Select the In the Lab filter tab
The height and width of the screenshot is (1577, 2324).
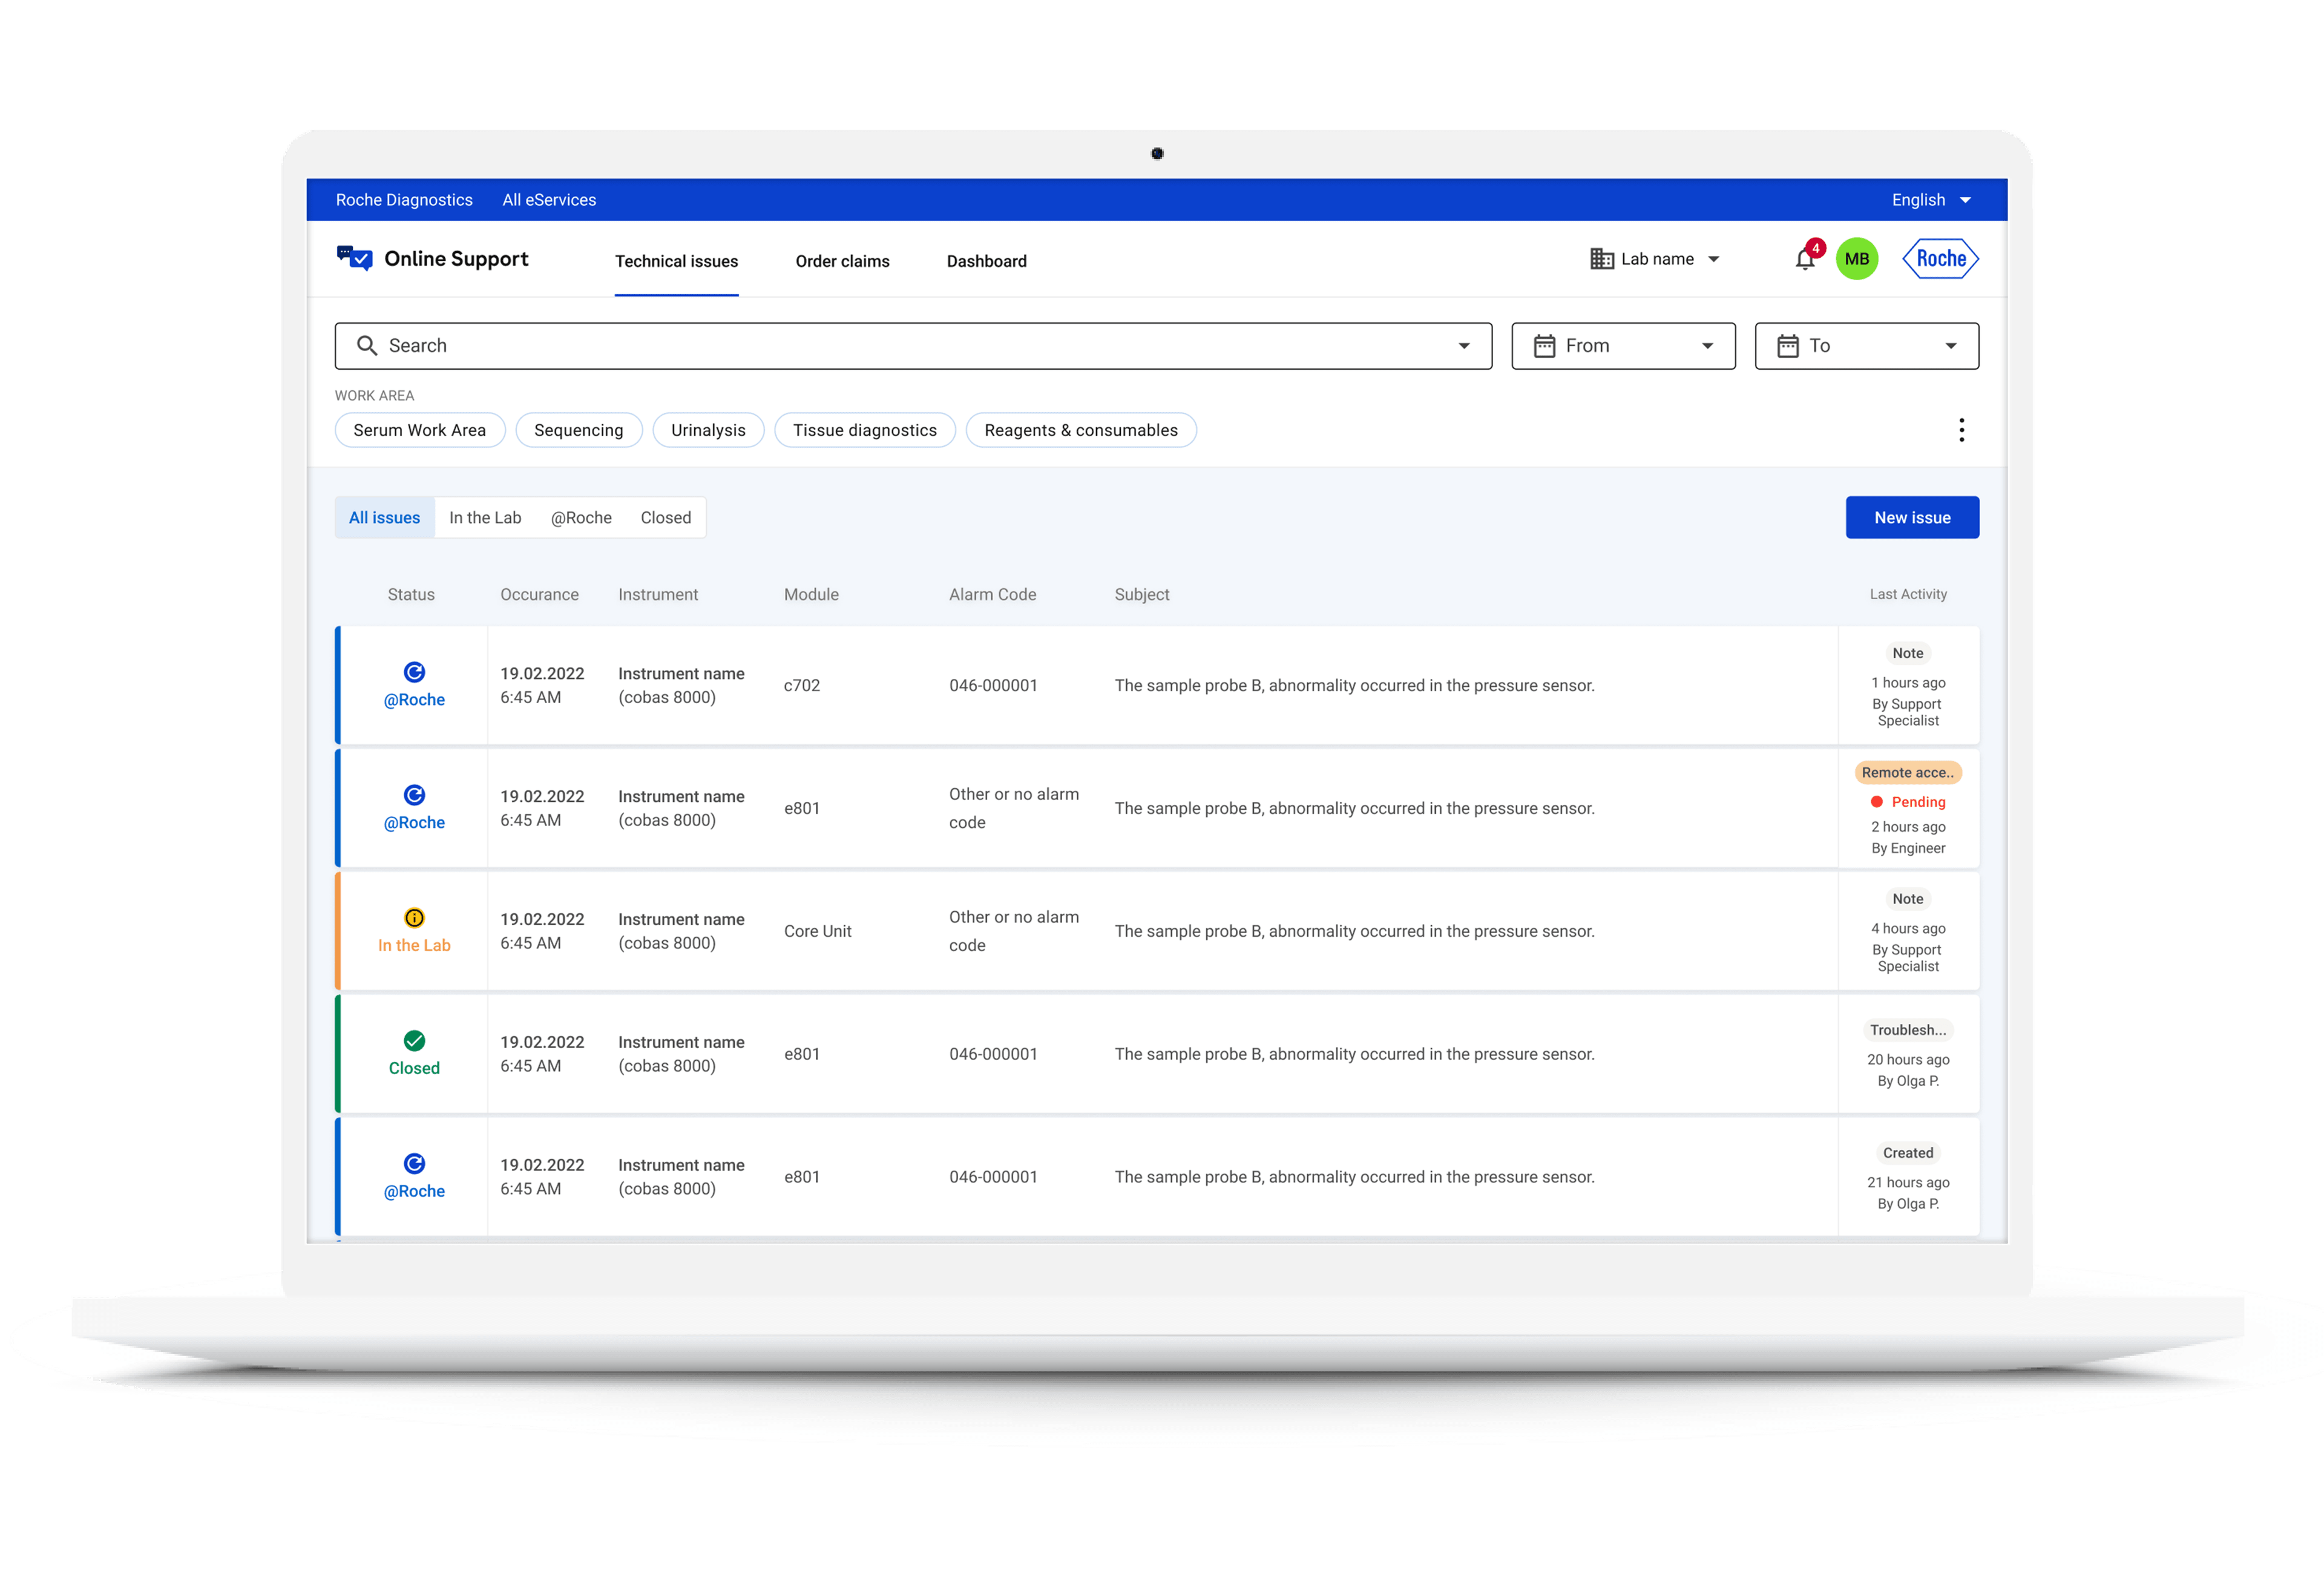click(x=485, y=518)
